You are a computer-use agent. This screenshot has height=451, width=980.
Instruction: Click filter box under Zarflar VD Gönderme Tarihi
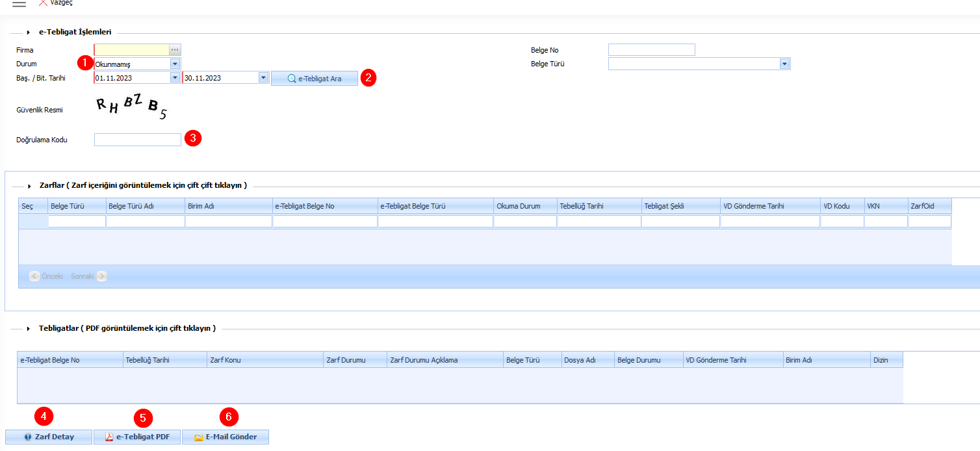pos(770,222)
